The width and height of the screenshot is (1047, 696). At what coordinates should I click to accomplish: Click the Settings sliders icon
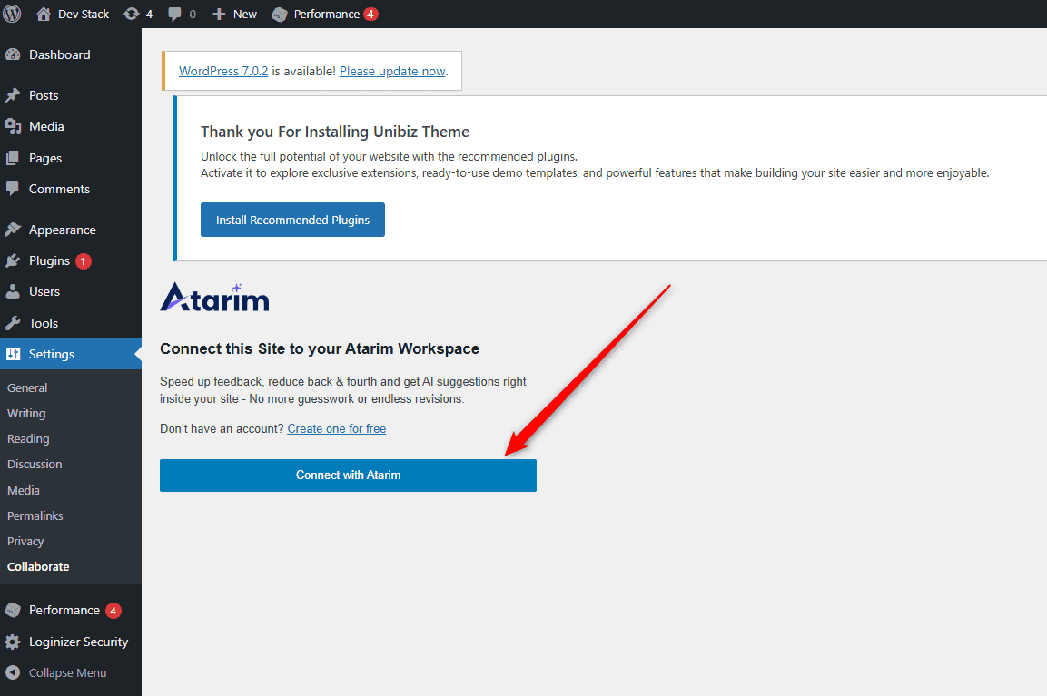coord(14,354)
